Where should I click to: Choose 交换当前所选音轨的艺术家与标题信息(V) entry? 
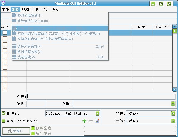tap(60, 33)
